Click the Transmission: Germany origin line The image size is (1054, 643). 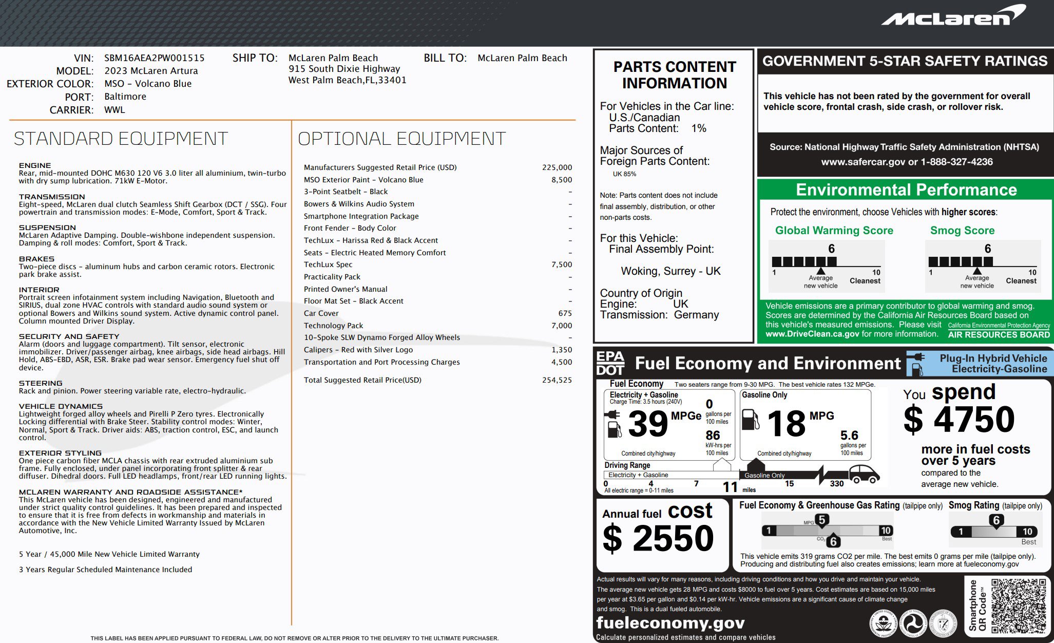[659, 315]
